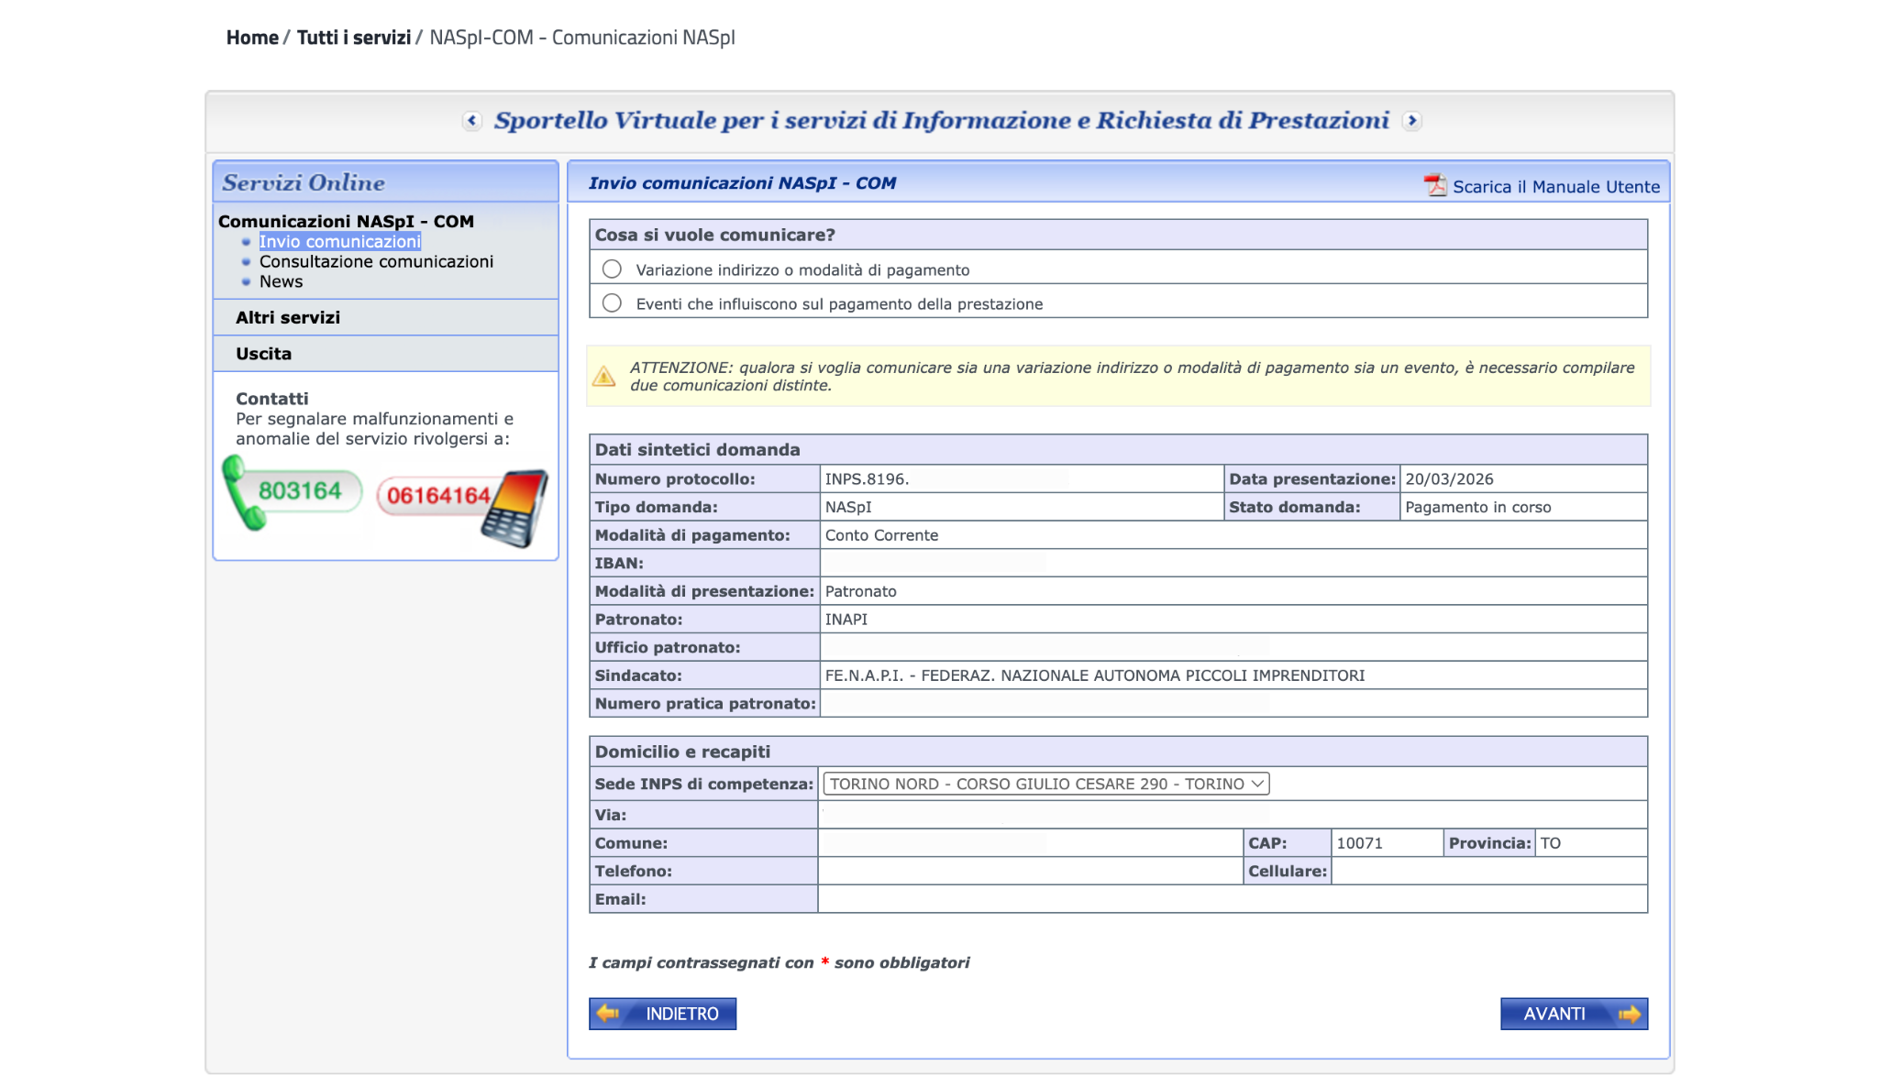
Task: Click the Provincia value TO
Action: (x=1551, y=843)
